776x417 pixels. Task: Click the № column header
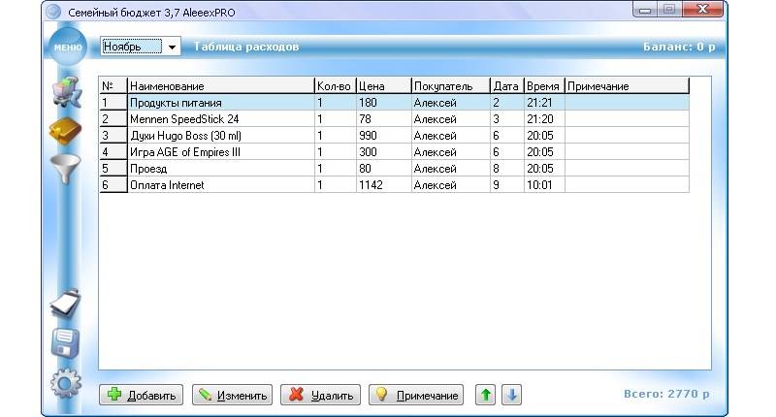[x=113, y=86]
